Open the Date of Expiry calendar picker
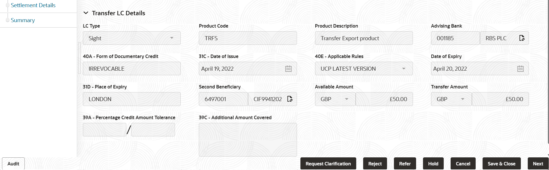Viewport: 549px width, 170px height. [520, 68]
